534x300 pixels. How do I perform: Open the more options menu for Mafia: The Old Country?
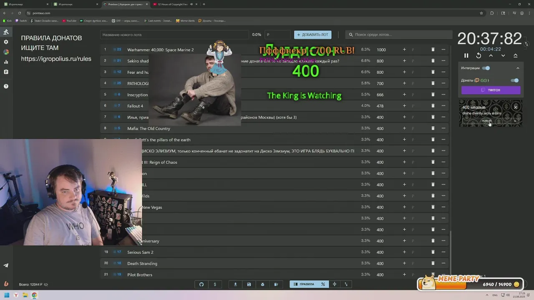443,128
